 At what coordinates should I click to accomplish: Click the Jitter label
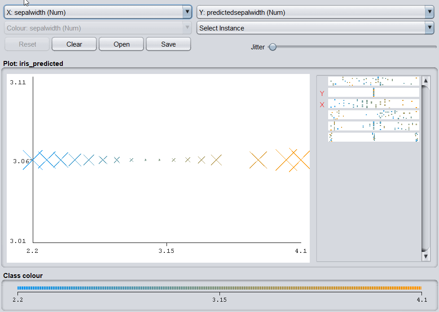point(258,47)
